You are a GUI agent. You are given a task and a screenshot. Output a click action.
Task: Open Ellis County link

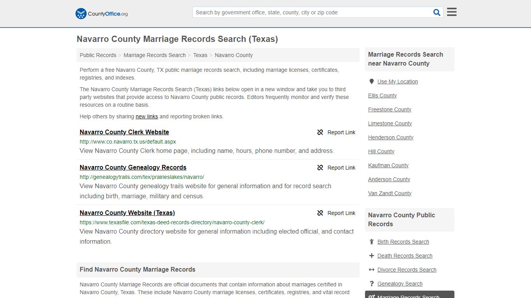pos(383,95)
